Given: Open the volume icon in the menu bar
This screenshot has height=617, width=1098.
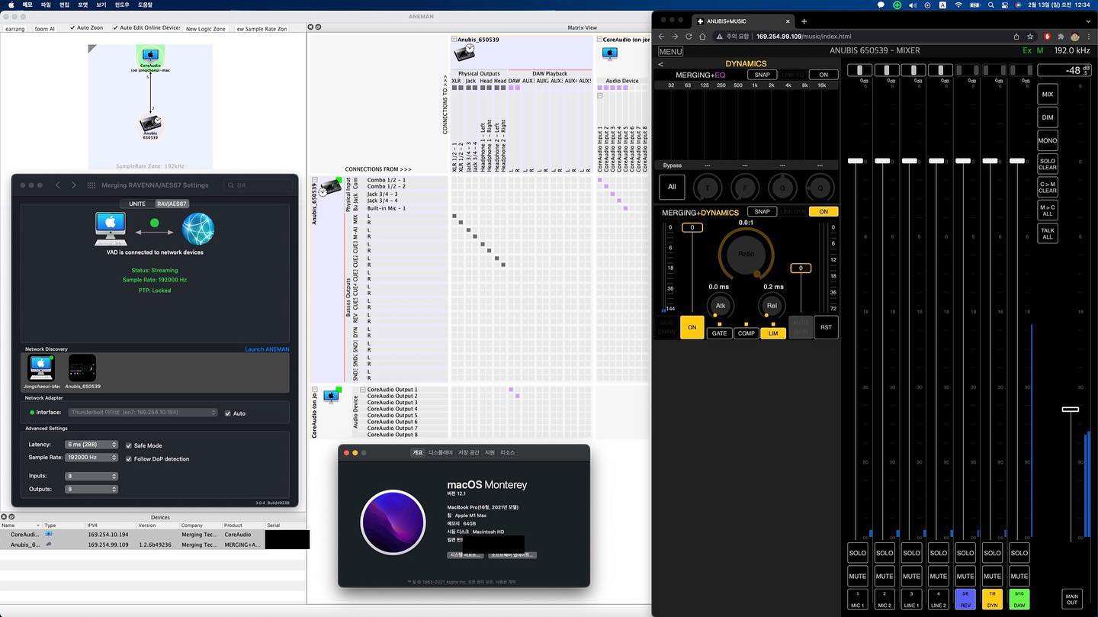Looking at the screenshot, I should [x=913, y=5].
